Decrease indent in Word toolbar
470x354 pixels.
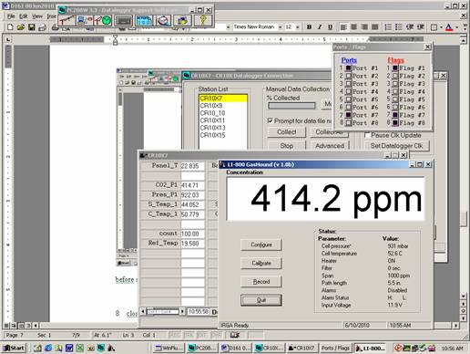point(410,27)
